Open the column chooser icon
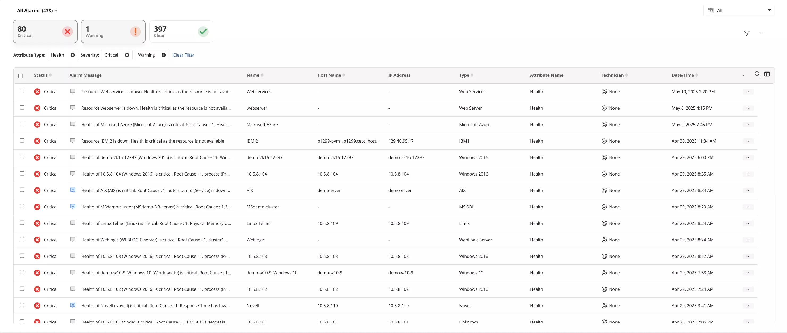Viewport: 787px width, 333px height. (x=767, y=74)
